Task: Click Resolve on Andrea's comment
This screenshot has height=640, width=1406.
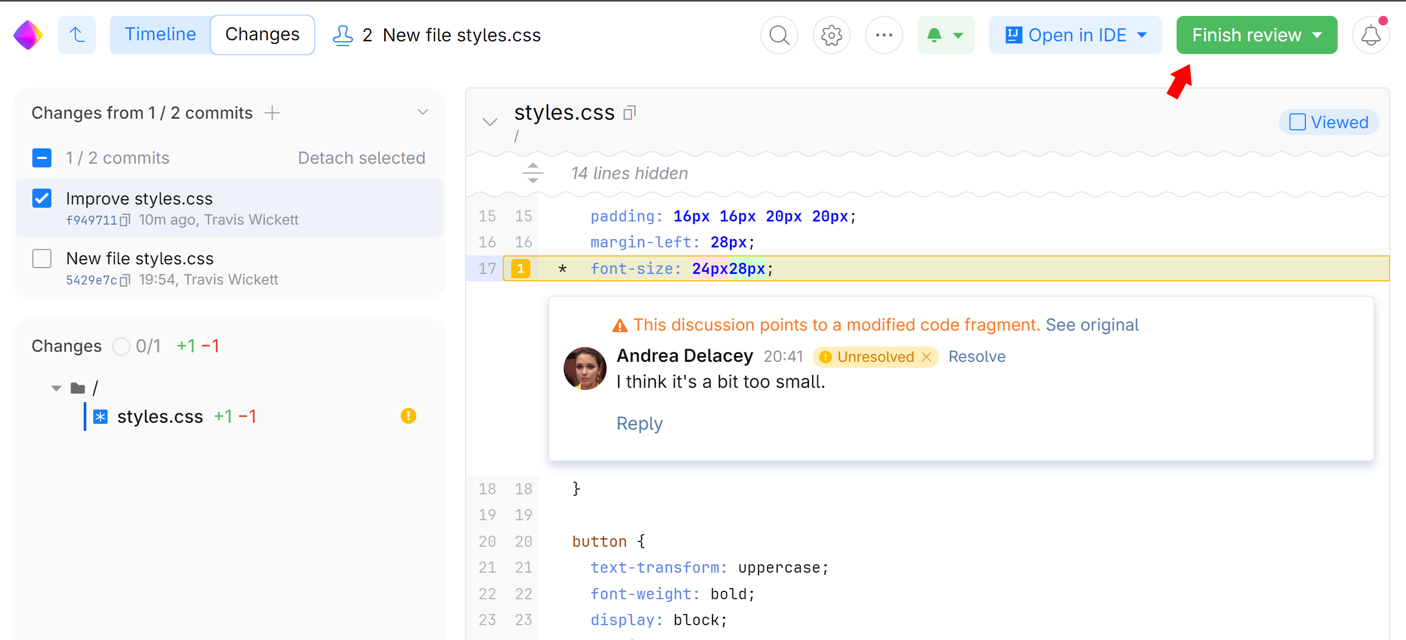Action: click(x=976, y=357)
